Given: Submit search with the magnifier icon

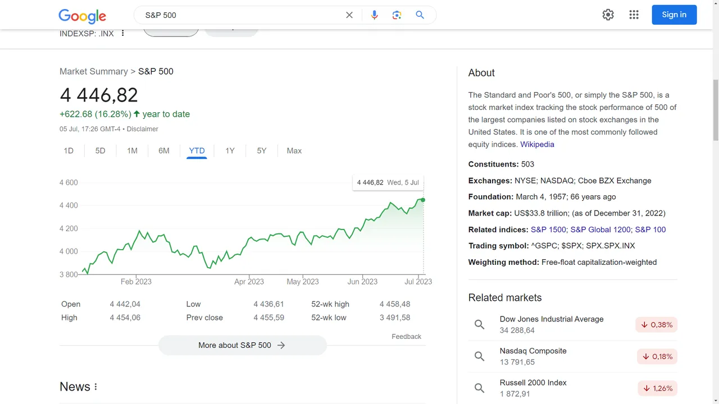Looking at the screenshot, I should [420, 15].
